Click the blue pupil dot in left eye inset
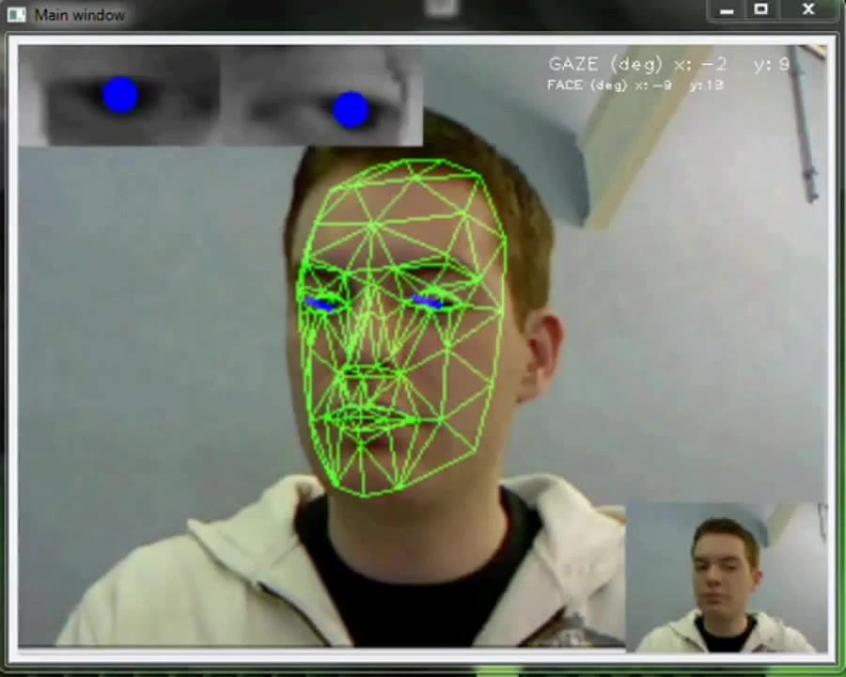 point(120,95)
